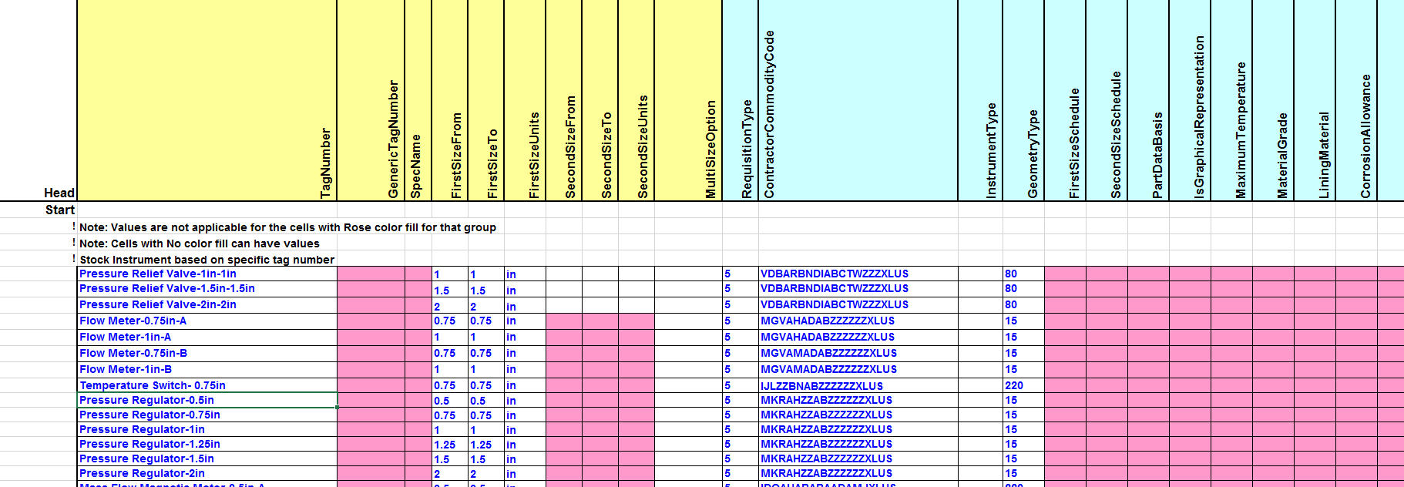Image resolution: width=1404 pixels, height=487 pixels.
Task: Select RequisitionType 5 in Temperature Switch row
Action: (741, 385)
